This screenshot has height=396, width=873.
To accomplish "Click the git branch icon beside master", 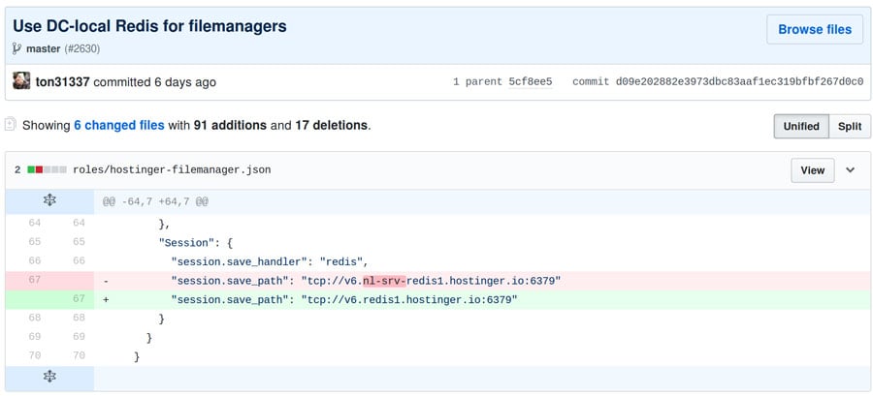I will 16,48.
